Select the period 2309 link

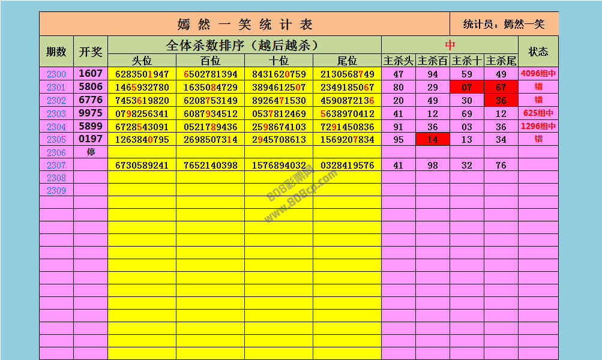coord(56,191)
